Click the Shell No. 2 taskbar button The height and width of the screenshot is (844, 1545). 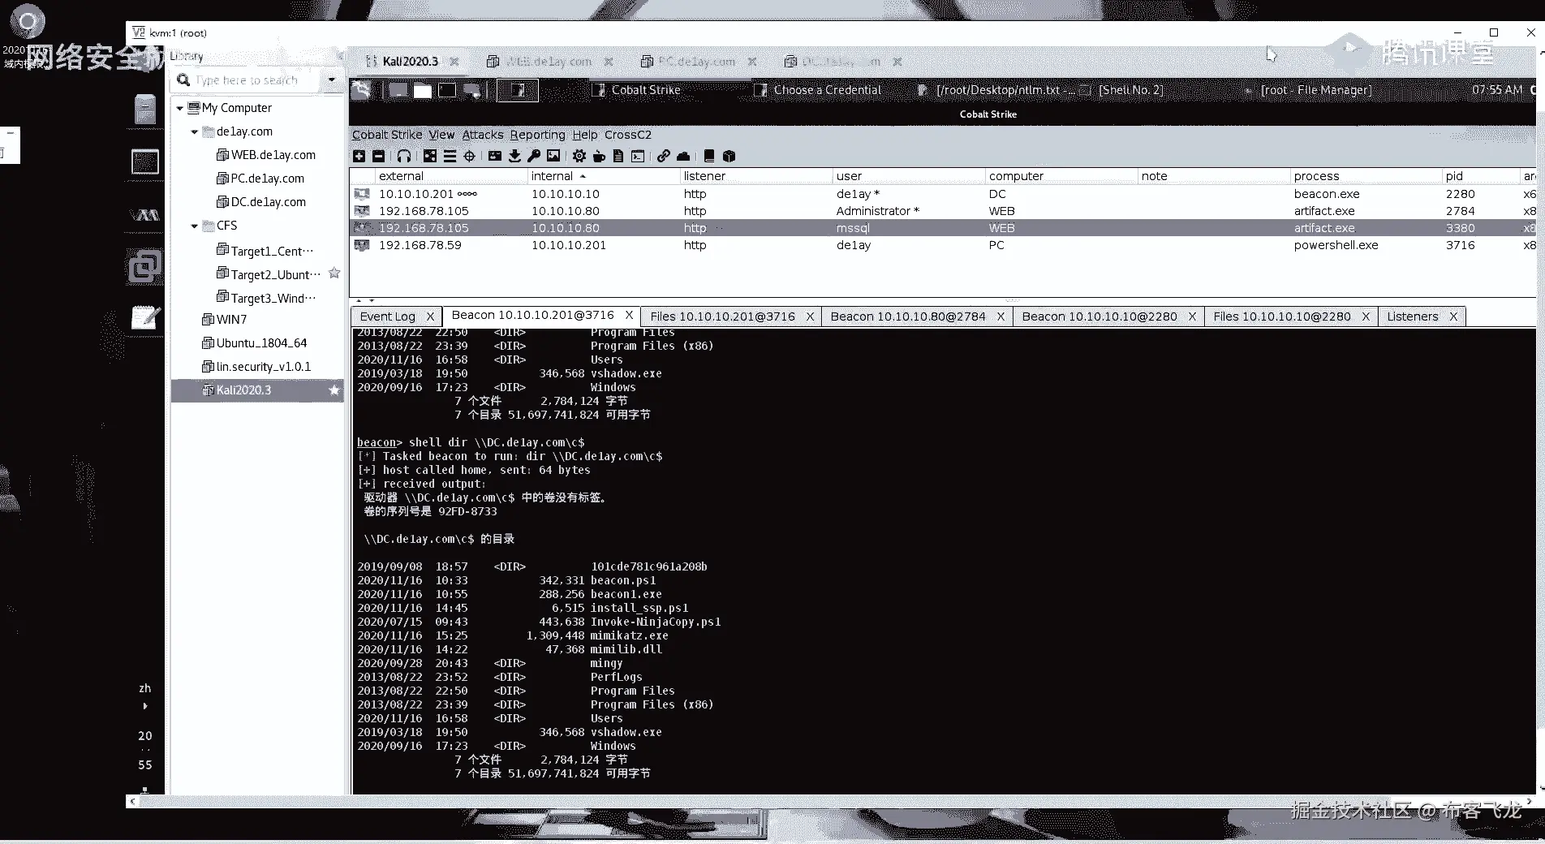tap(1123, 90)
